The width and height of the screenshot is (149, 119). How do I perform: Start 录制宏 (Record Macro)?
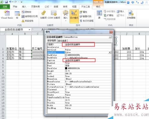point(27,12)
